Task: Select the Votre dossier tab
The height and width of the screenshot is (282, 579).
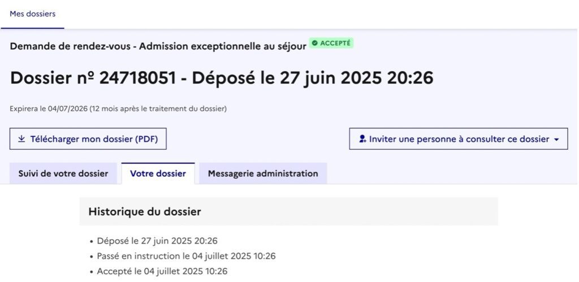Action: [x=158, y=173]
